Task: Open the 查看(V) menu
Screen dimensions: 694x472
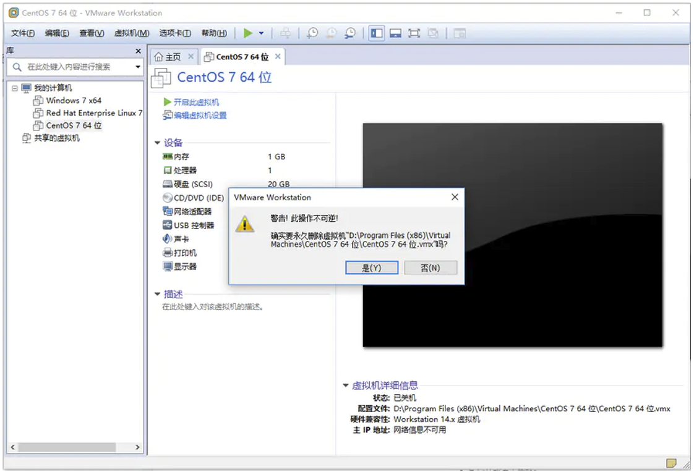Action: (x=92, y=33)
